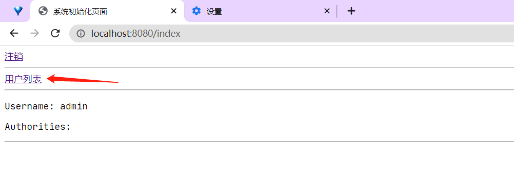The height and width of the screenshot is (185, 514).
Task: Select the 系统初始化页面 tab title
Action: 81,11
